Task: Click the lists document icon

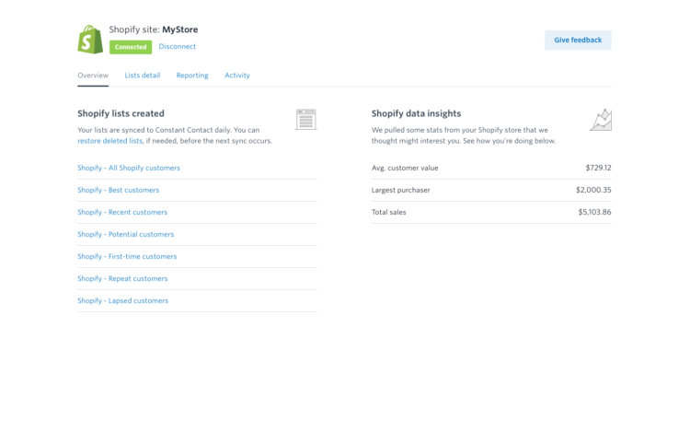Action: [305, 120]
